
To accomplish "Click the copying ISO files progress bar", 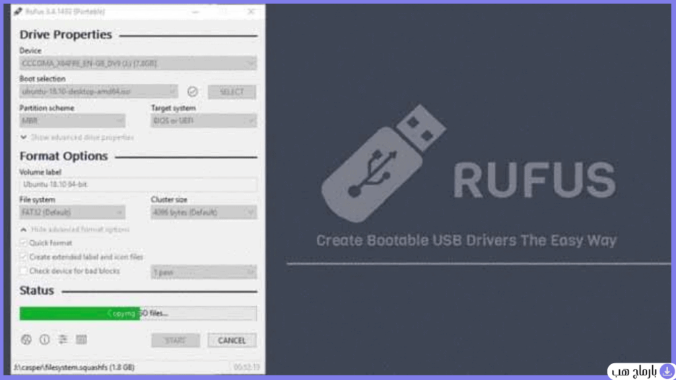I will pos(138,313).
